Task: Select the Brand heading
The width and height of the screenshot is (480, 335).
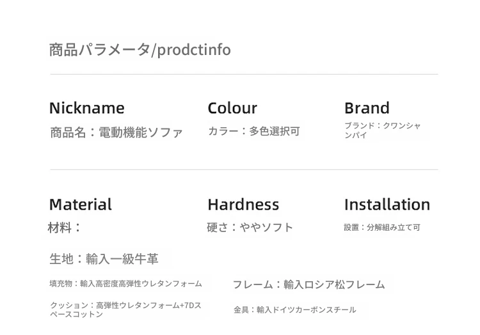Action: (367, 108)
